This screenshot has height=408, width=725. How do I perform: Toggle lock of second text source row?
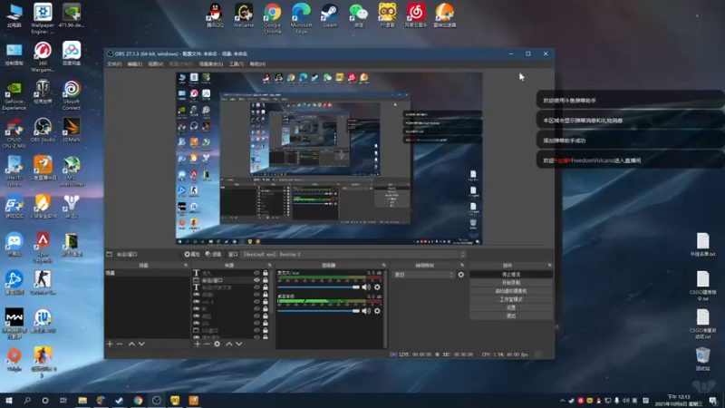coord(266,287)
